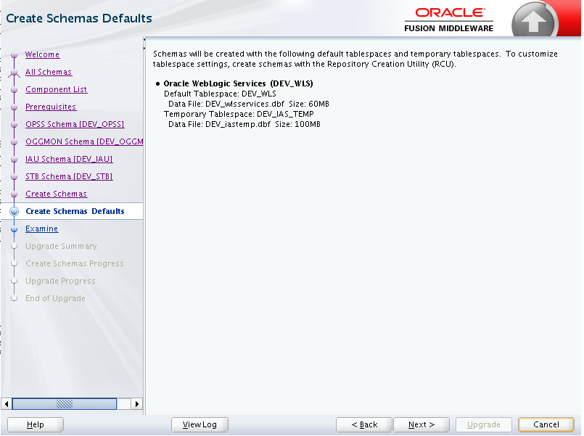Screen dimensions: 584x436
Task: Click the panel divider collapse arrow
Action: [144, 39]
